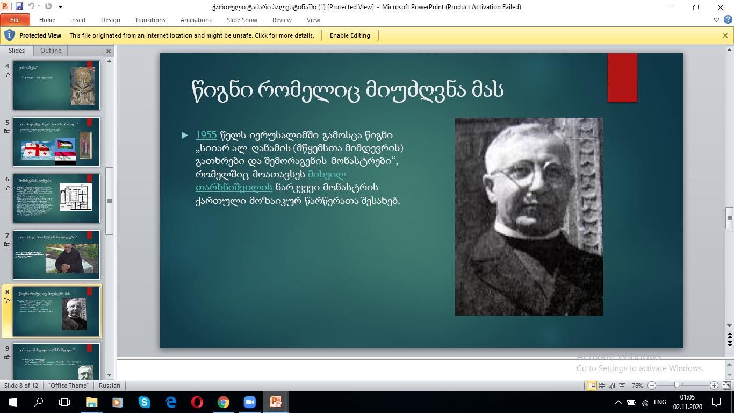Switch to the Outline pane tab
The image size is (734, 413).
pyautogui.click(x=51, y=51)
